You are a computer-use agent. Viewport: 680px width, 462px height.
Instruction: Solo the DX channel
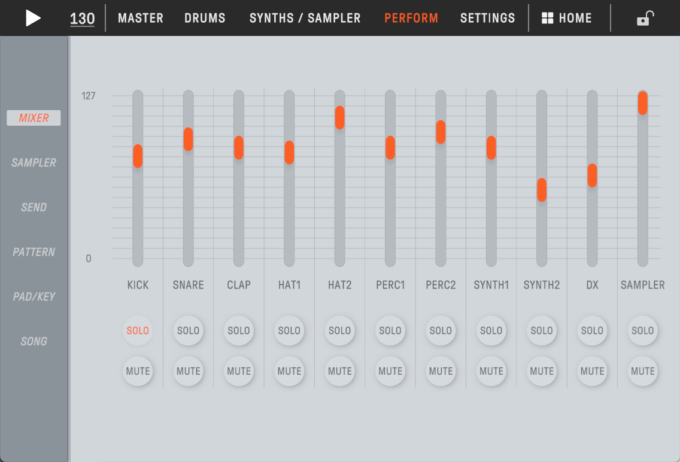(x=592, y=330)
